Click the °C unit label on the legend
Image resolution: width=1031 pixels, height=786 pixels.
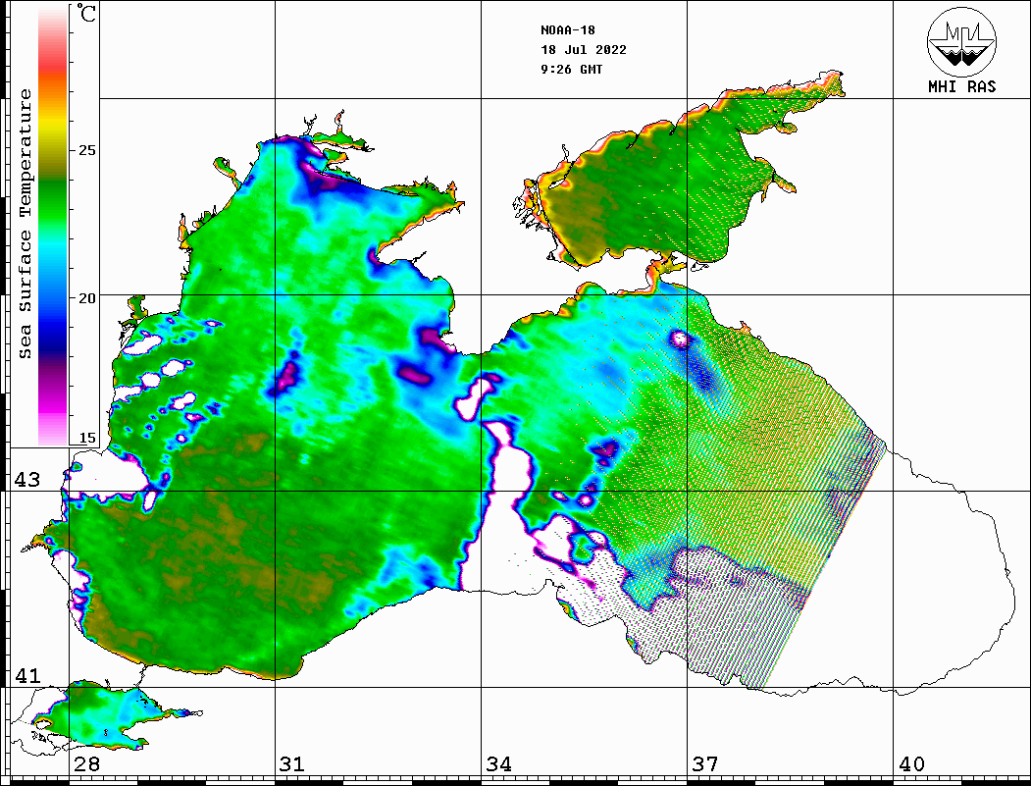tap(86, 13)
